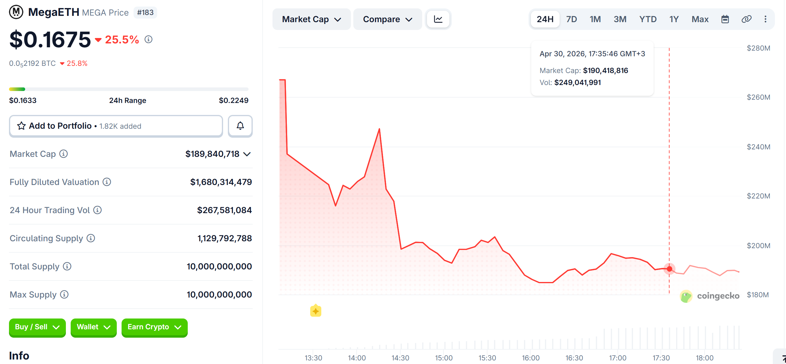The width and height of the screenshot is (786, 364).
Task: Open the Compare coins dropdown
Action: [387, 19]
